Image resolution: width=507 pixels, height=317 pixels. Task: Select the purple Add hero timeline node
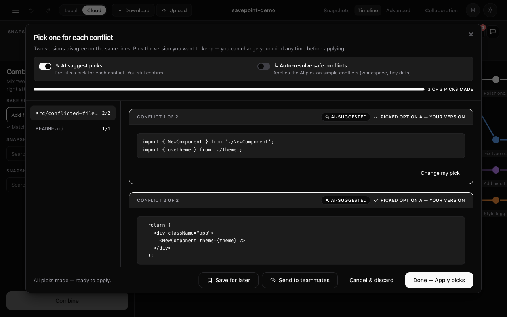pyautogui.click(x=496, y=170)
